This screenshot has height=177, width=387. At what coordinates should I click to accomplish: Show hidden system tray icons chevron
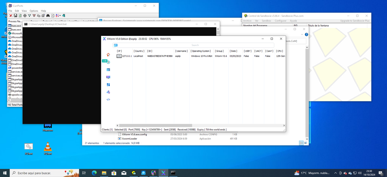tap(335, 173)
